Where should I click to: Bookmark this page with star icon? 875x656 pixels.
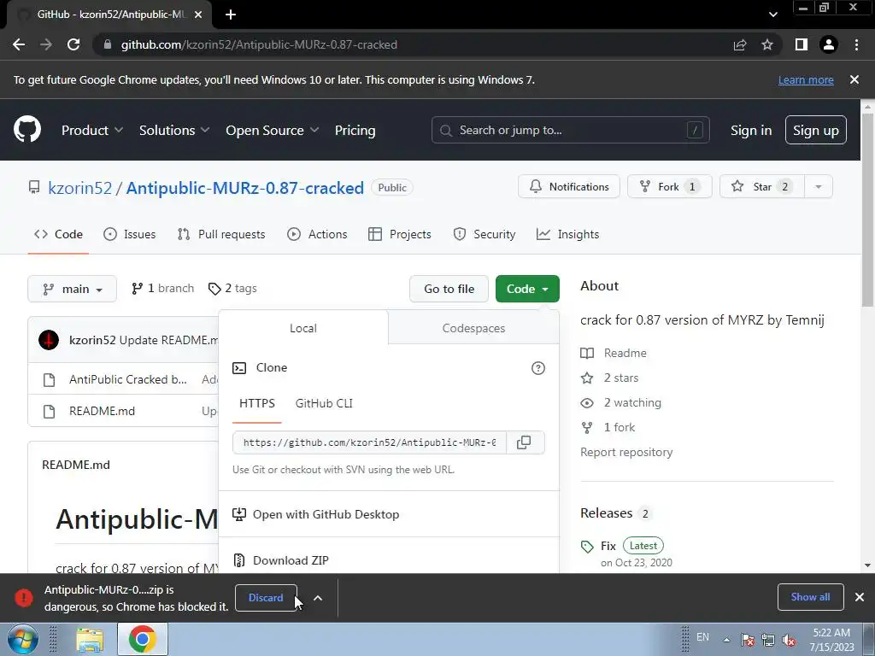767,44
